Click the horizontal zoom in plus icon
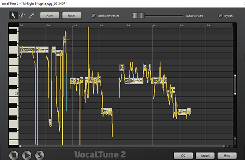Viewport: 245px width, 160px height. 227,146
